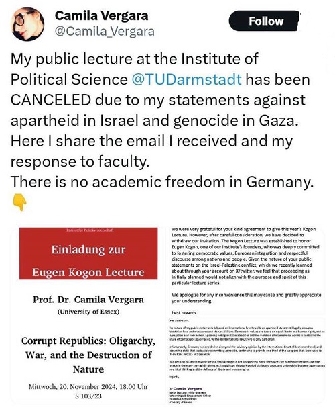This screenshot has height=407, width=335.
Task: Click the pointing-down hand emoji
Action: [x=19, y=203]
